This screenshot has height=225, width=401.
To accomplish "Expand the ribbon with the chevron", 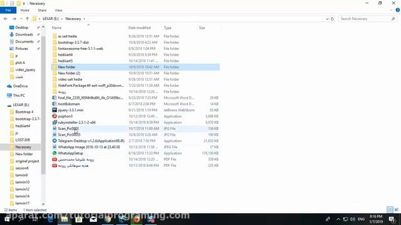I will tap(391, 10).
